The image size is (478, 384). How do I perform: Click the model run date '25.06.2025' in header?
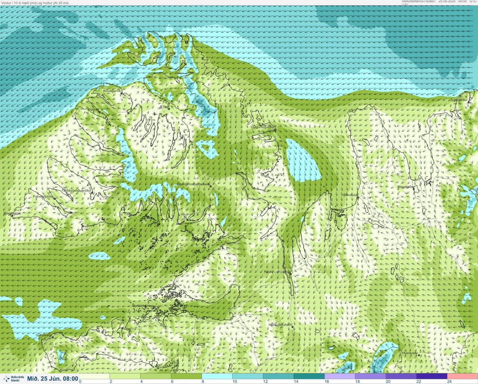pyautogui.click(x=447, y=1)
